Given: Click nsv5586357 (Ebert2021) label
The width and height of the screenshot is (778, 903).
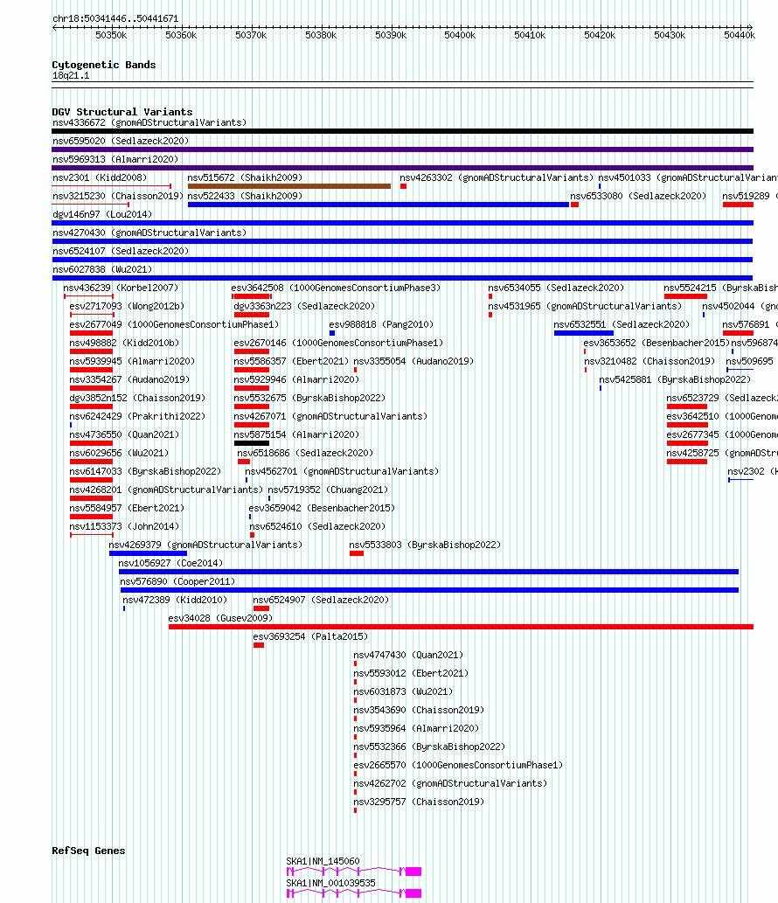Looking at the screenshot, I should (x=291, y=362).
